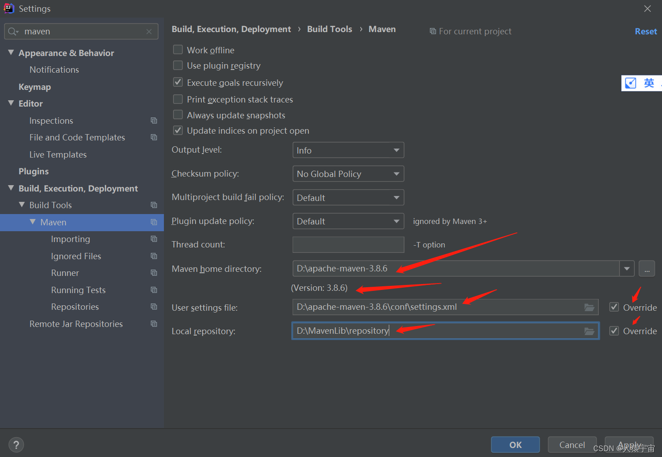Click the IntelliJ IDEA logo in title bar
The image size is (662, 457).
(9, 8)
